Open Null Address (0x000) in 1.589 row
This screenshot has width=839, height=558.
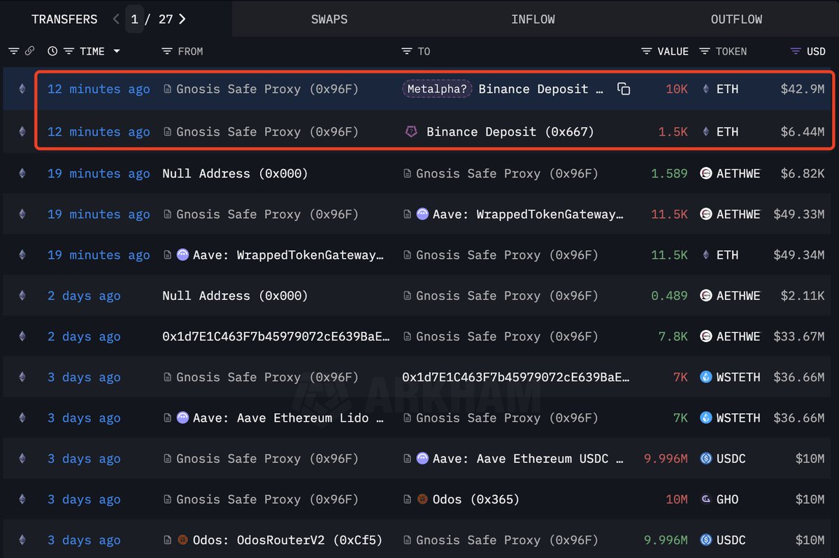(x=235, y=173)
